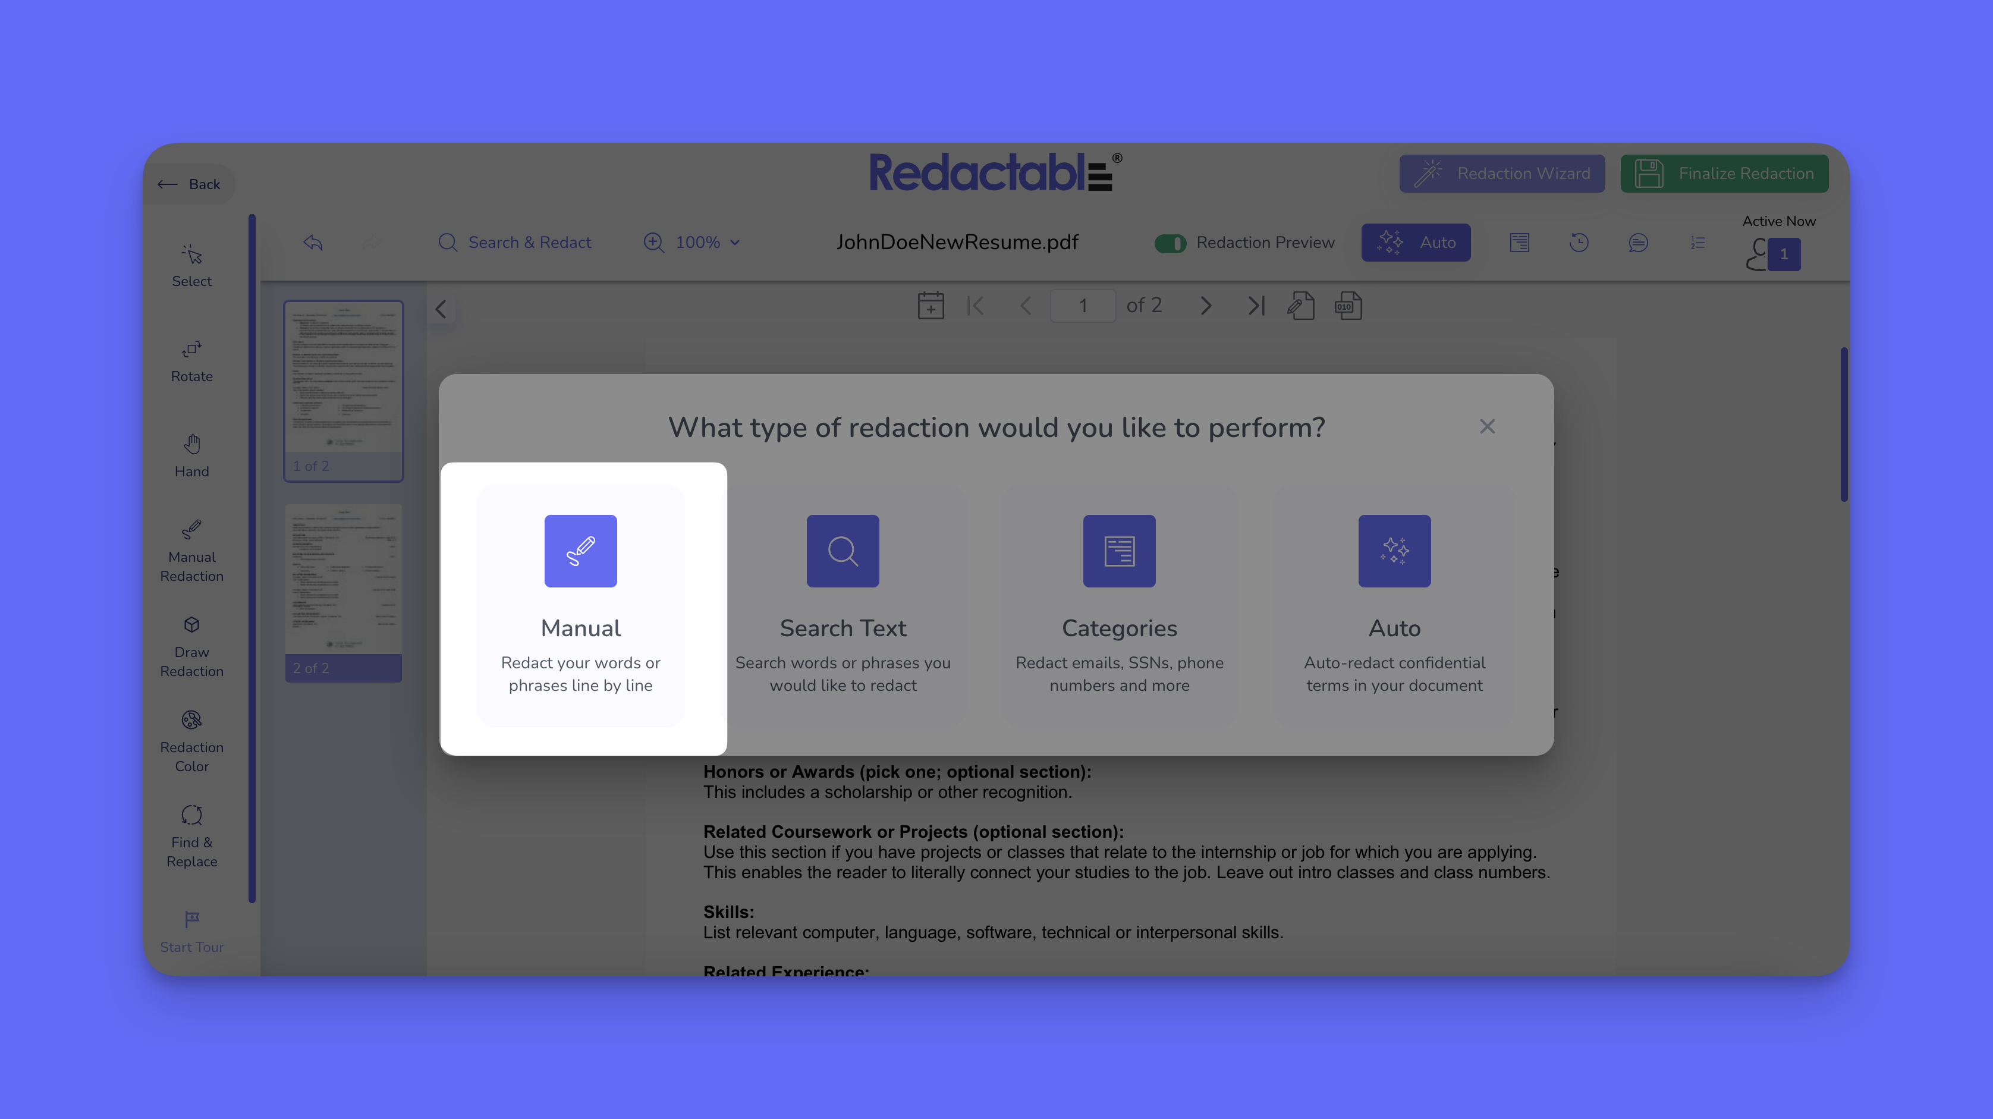Select the page 2 of 2 thumbnail

click(344, 592)
